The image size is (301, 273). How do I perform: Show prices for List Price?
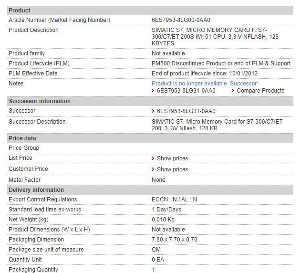pyautogui.click(x=172, y=158)
